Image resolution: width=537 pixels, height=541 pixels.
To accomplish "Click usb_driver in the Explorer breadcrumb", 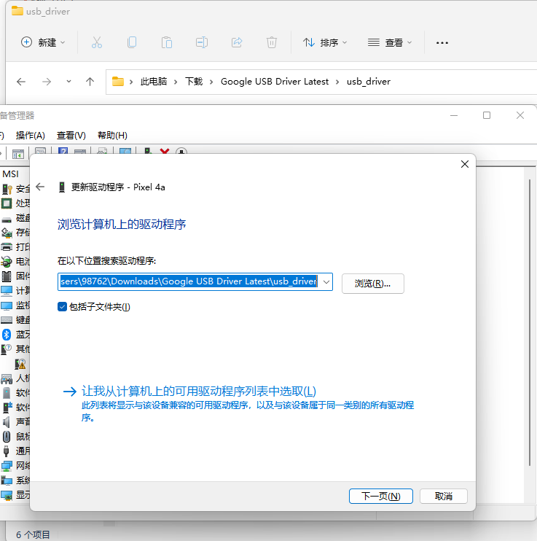I will (x=369, y=82).
